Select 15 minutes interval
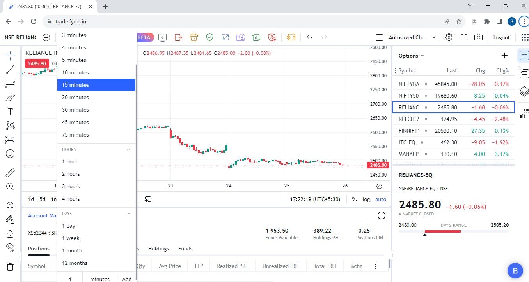This screenshot has width=529, height=282. coord(96,85)
